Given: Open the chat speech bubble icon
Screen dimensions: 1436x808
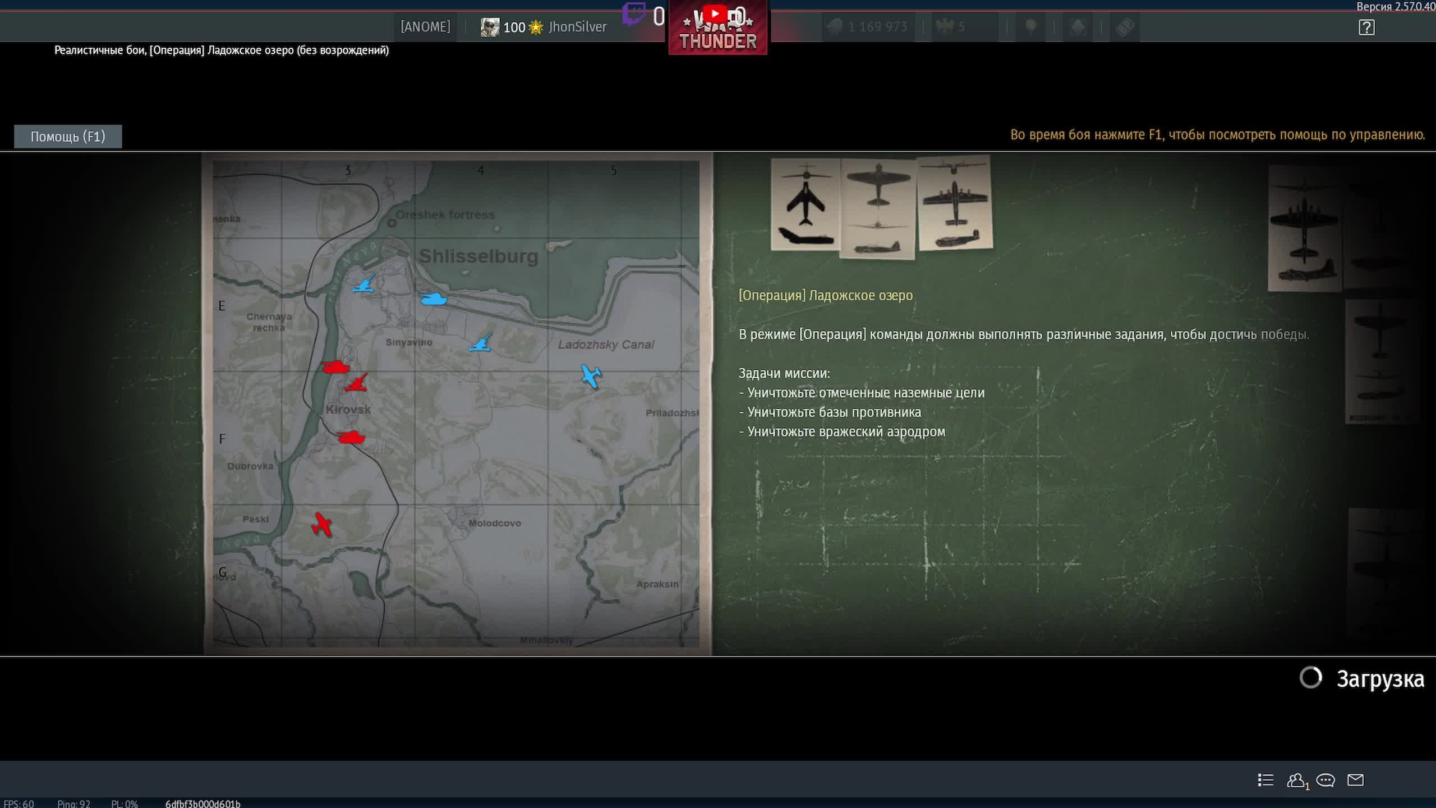Looking at the screenshot, I should (x=1325, y=781).
